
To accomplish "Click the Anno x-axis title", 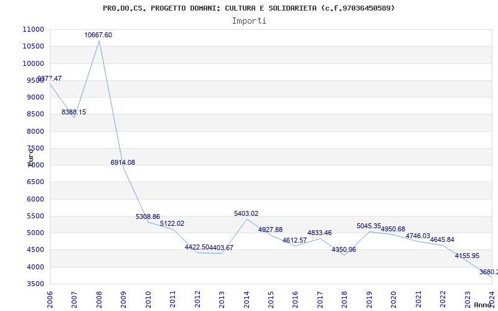I will pos(483,305).
